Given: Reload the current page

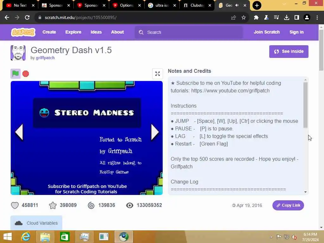Looking at the screenshot, I should click(x=27, y=18).
